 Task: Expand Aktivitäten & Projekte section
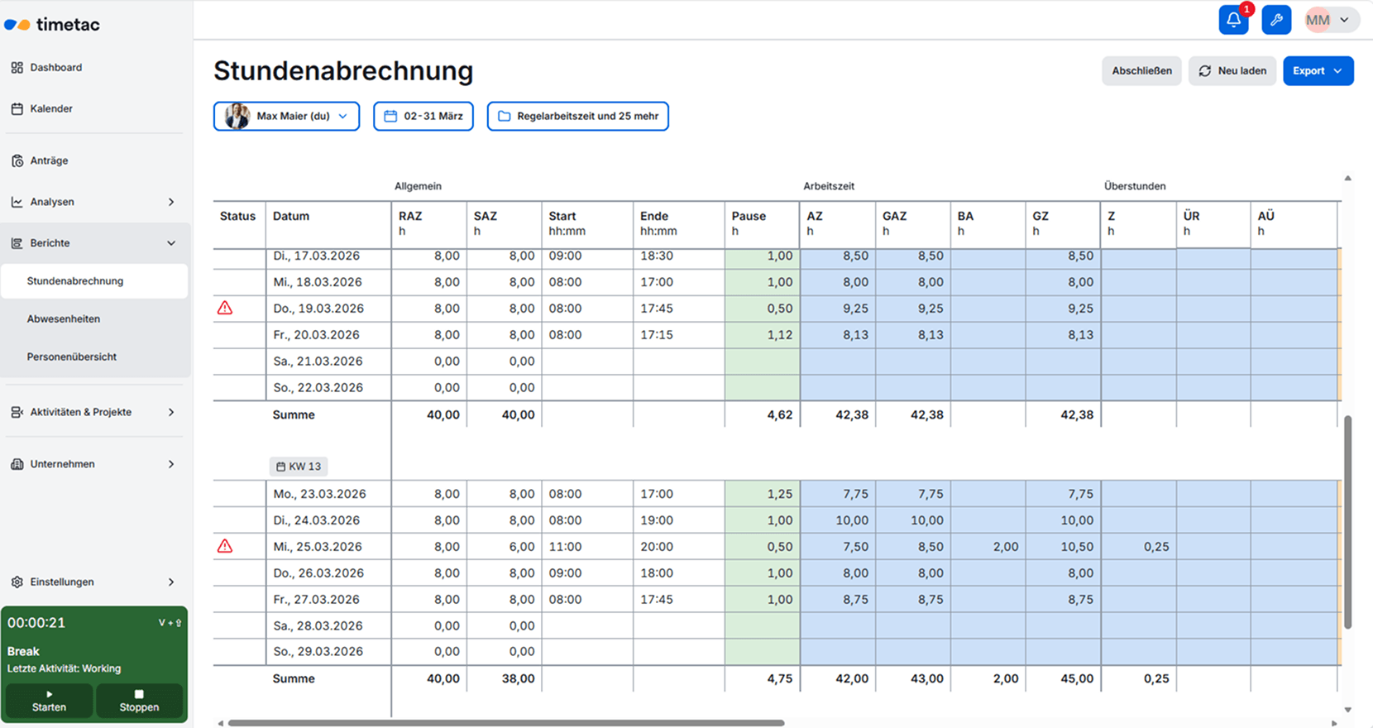click(x=171, y=412)
